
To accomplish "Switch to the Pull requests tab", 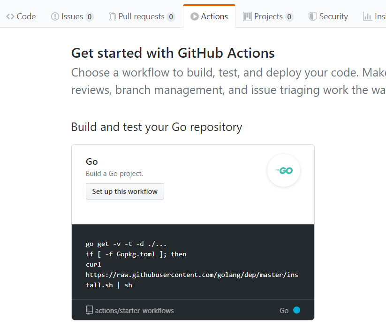I will tap(142, 16).
